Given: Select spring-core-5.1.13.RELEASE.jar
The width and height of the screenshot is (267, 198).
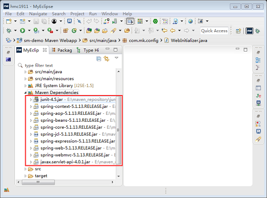Looking at the screenshot, I should click(x=71, y=127).
